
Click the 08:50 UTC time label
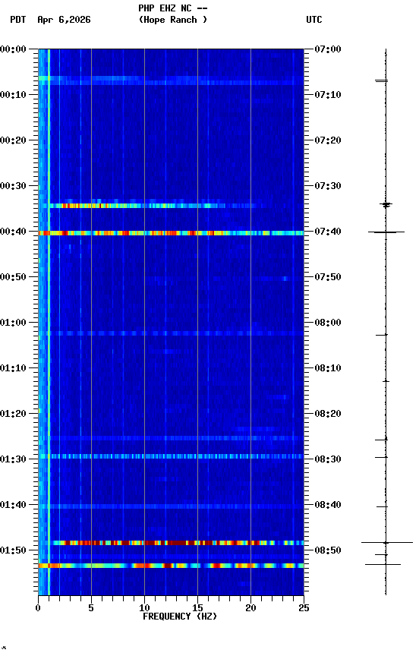(x=328, y=550)
